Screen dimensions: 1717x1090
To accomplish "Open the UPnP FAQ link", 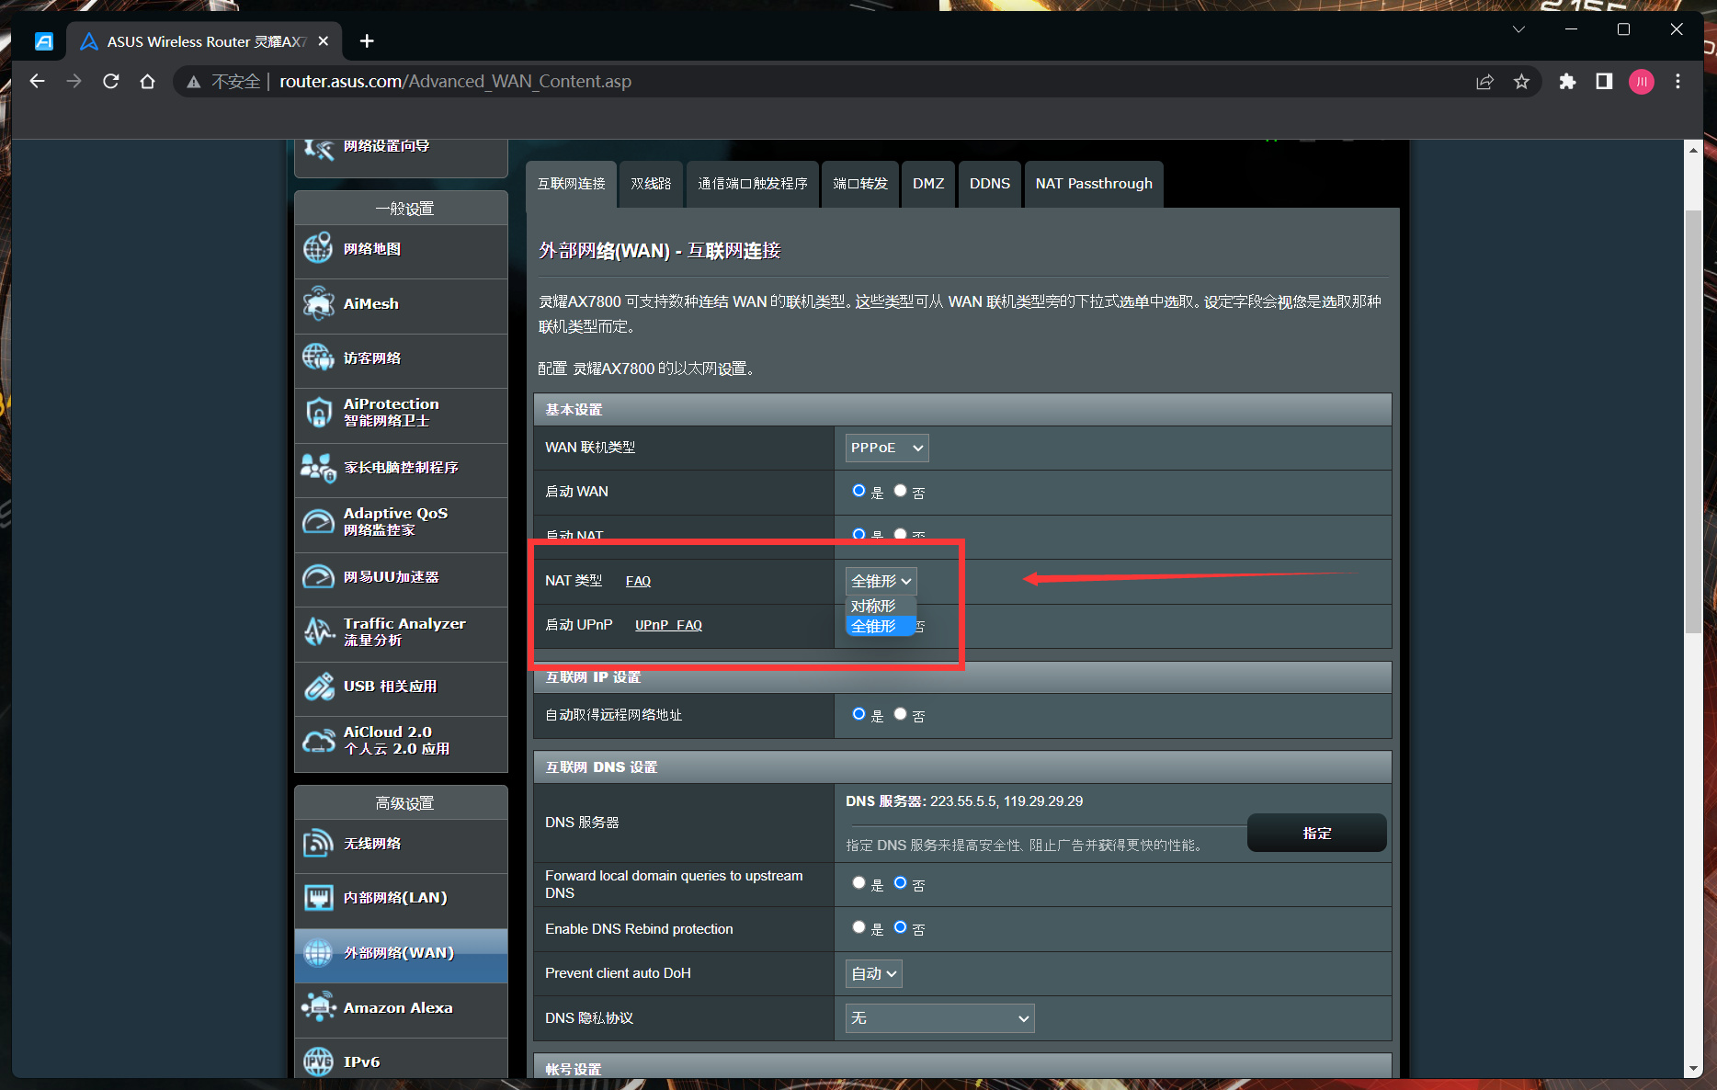I will [668, 625].
